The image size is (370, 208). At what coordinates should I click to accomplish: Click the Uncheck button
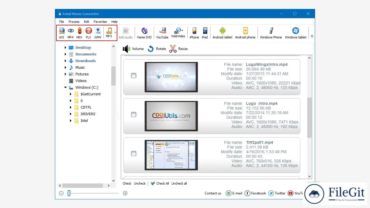point(140,183)
